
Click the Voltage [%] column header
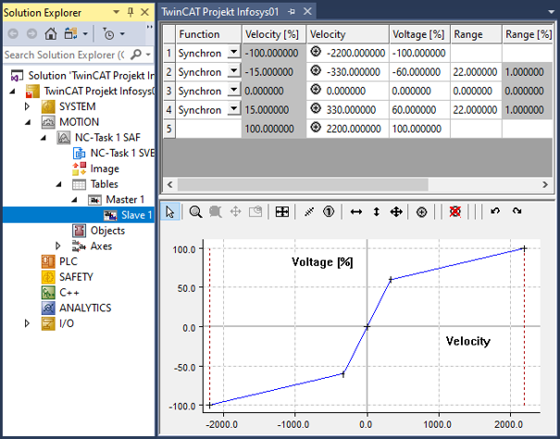[x=419, y=34]
